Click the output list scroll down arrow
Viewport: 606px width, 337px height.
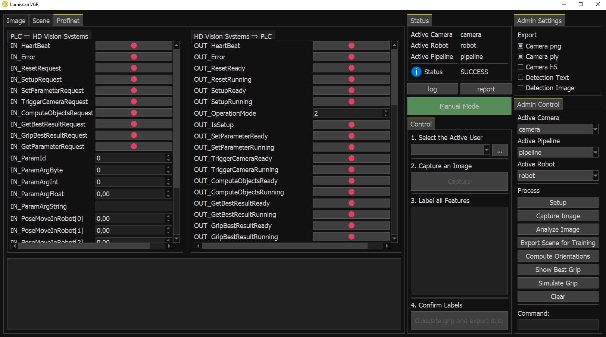pyautogui.click(x=394, y=238)
